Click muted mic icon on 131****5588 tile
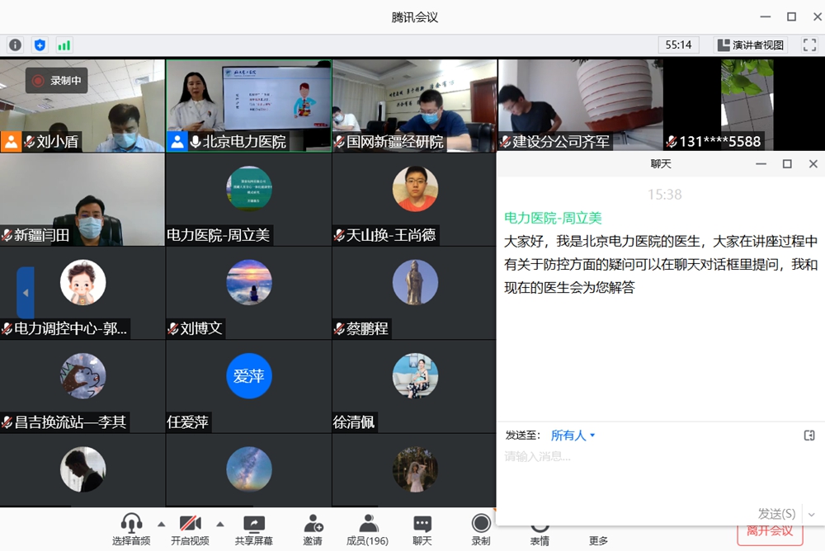 tap(672, 142)
